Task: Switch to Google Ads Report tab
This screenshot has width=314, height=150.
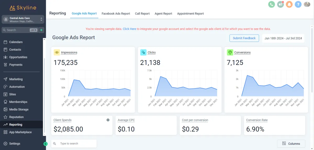Action: (84, 13)
